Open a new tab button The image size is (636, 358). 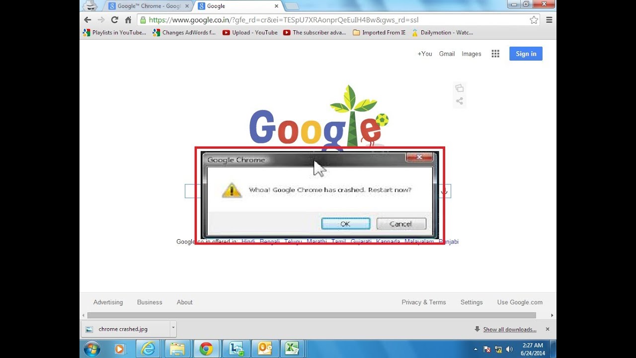pyautogui.click(x=292, y=6)
